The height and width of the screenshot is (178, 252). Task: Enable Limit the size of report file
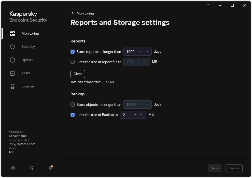(73, 62)
